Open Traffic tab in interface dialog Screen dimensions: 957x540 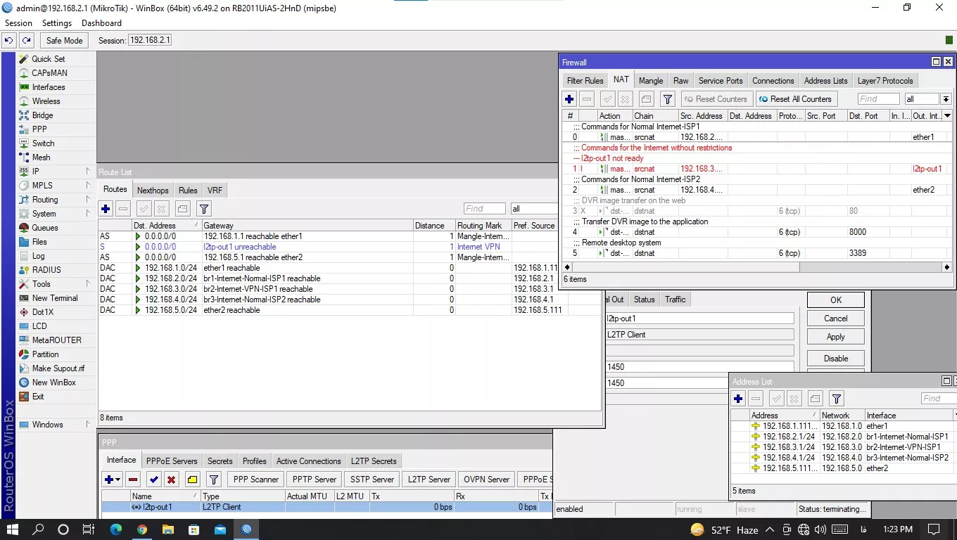pyautogui.click(x=675, y=300)
